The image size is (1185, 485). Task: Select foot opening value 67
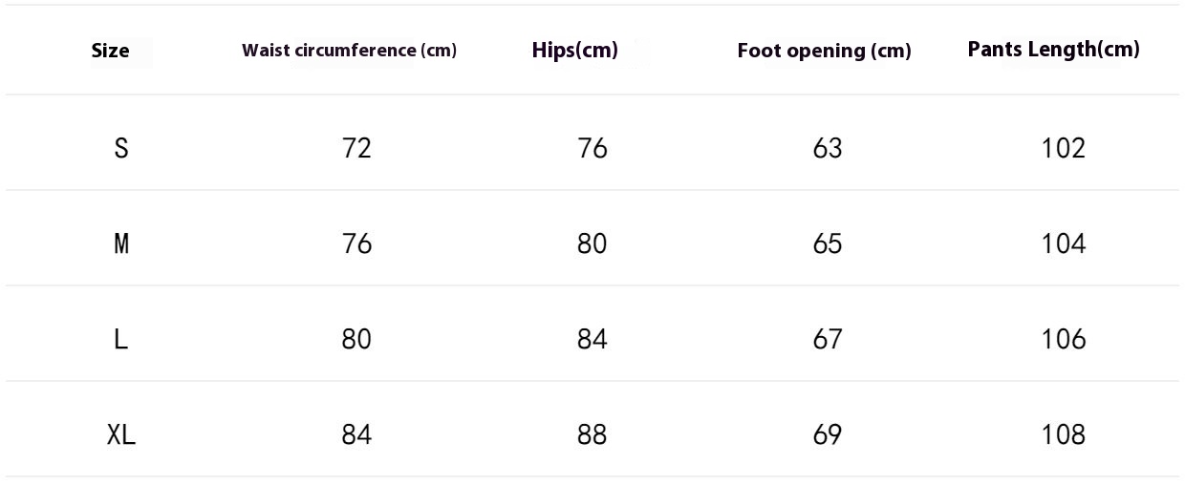(828, 339)
